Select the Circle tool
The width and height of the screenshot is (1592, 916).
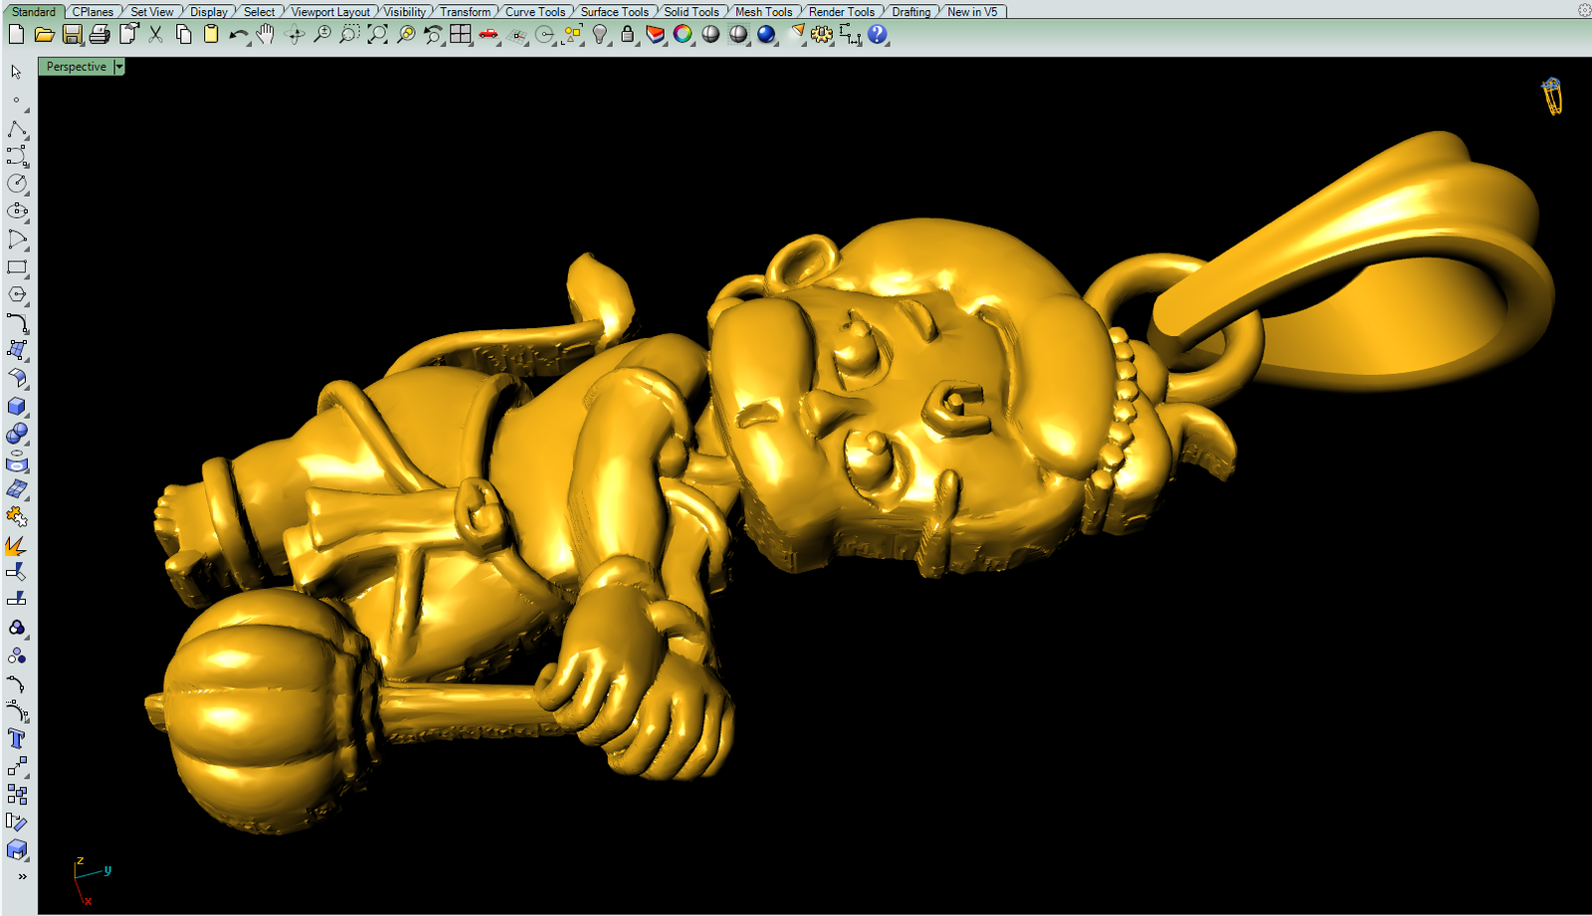click(17, 184)
